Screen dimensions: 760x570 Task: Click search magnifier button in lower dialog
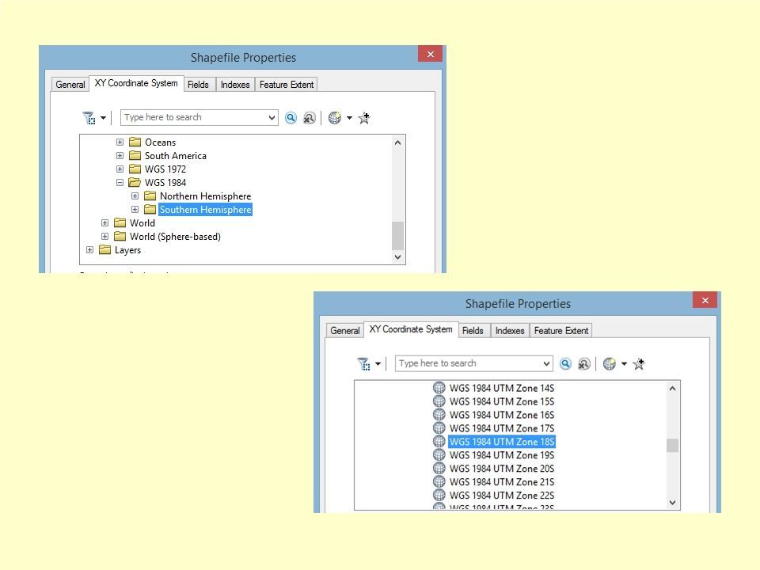point(565,364)
